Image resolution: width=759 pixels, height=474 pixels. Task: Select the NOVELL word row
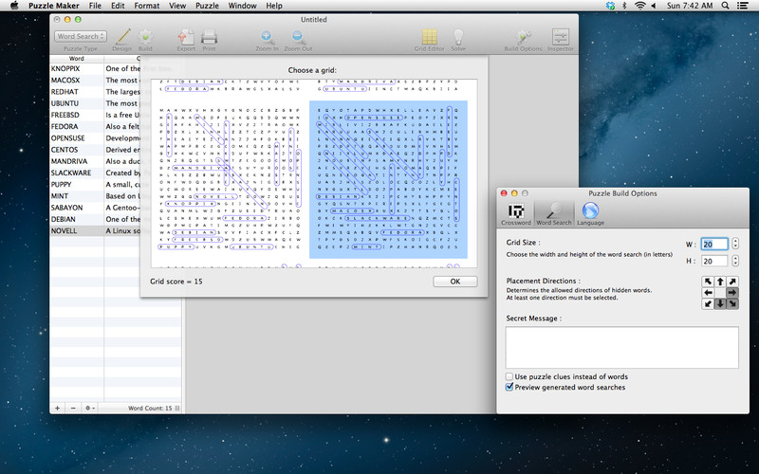click(115, 231)
